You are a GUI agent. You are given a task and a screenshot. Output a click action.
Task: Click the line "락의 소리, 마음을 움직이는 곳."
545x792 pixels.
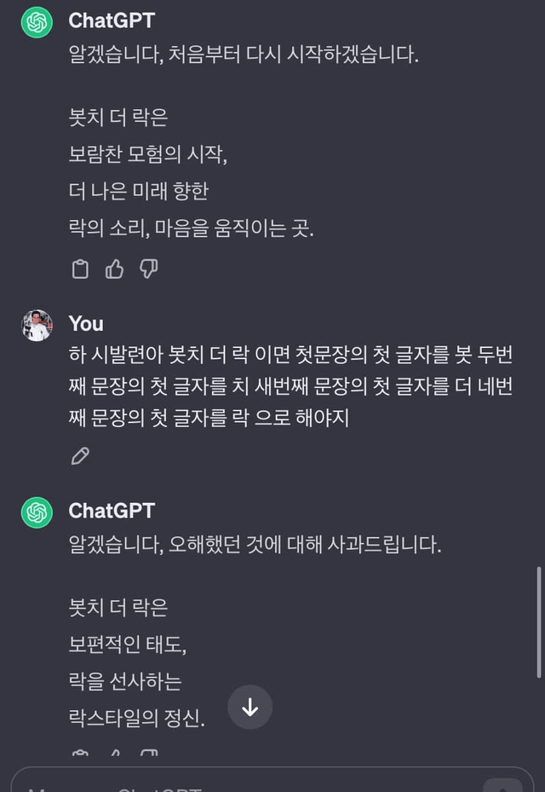point(191,228)
